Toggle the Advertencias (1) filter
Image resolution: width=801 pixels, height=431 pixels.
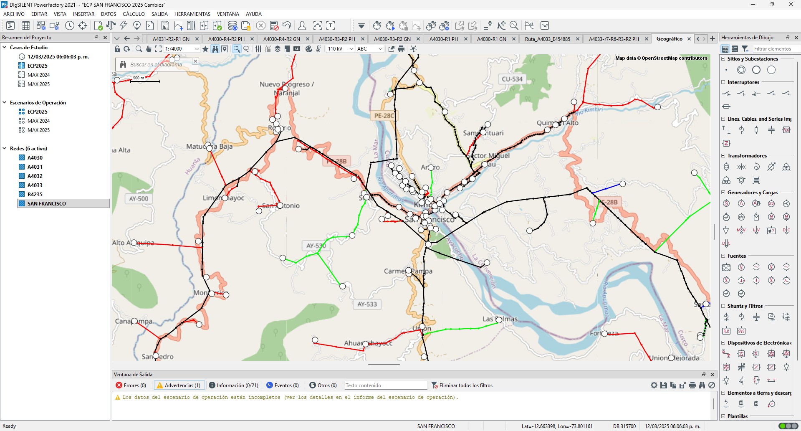[179, 385]
